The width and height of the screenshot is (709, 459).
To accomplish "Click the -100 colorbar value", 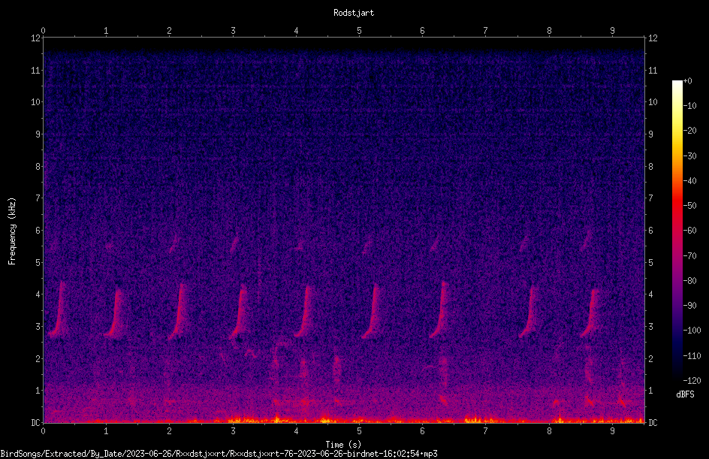I will pyautogui.click(x=692, y=331).
